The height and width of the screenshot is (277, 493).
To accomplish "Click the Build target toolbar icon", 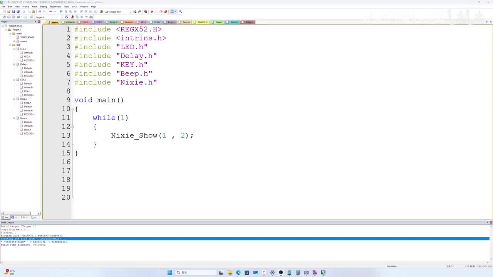I will [9, 17].
